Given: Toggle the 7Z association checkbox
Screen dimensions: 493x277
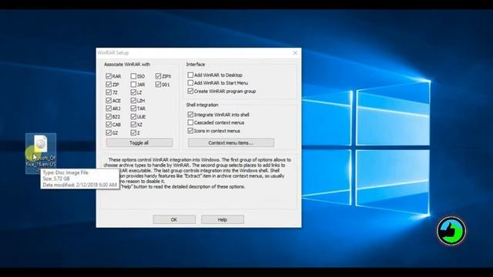Looking at the screenshot, I should coord(109,92).
